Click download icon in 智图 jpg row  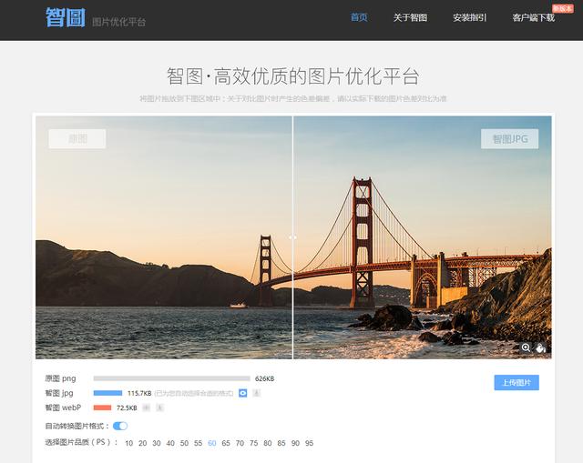(x=256, y=393)
